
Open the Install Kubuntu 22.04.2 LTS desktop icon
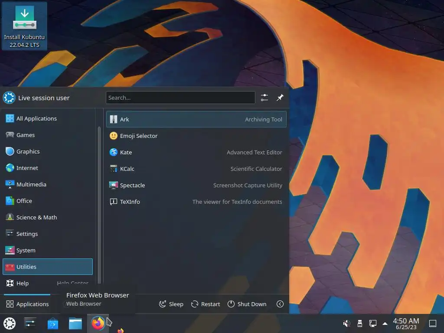pyautogui.click(x=24, y=26)
